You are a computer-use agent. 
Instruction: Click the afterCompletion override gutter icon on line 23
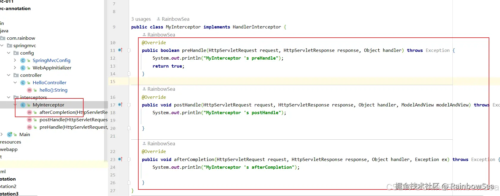click(120, 159)
